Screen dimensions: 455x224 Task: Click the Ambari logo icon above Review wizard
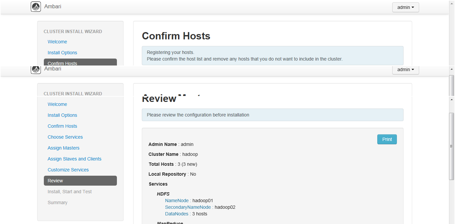pyautogui.click(x=36, y=69)
